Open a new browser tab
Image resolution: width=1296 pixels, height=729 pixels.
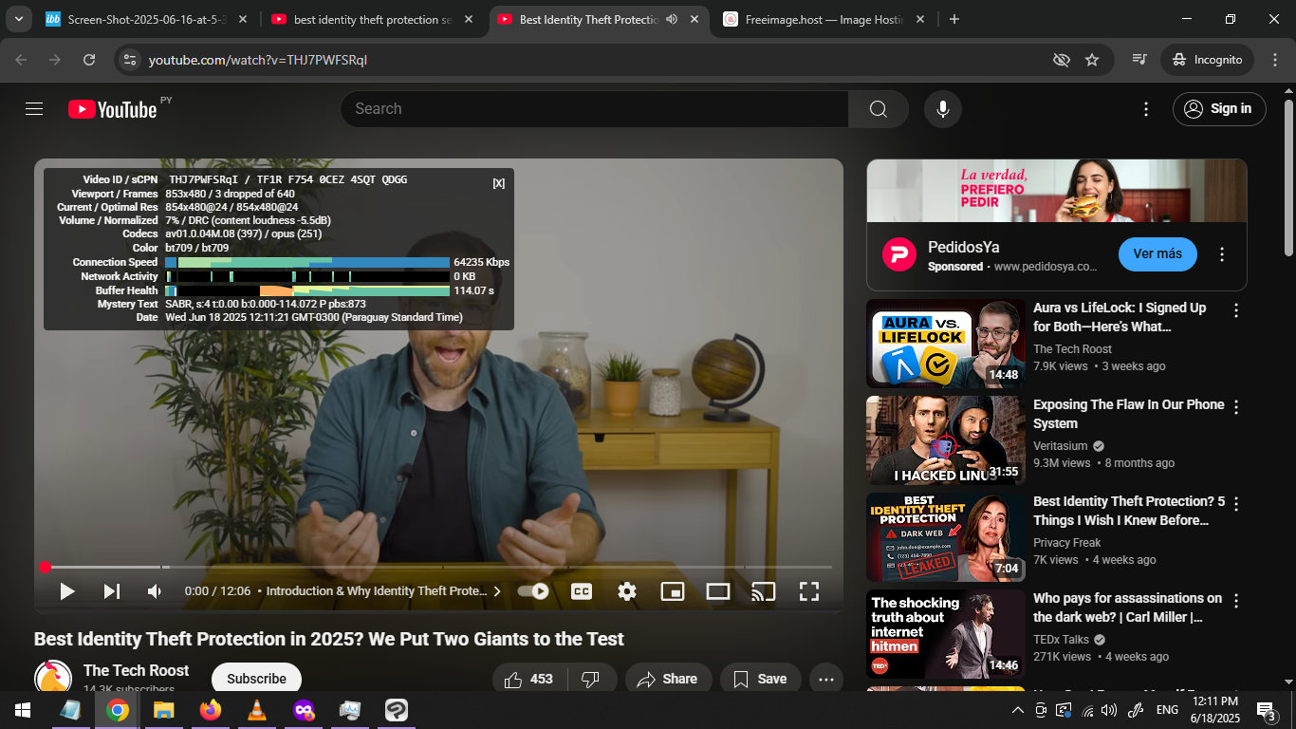click(954, 19)
